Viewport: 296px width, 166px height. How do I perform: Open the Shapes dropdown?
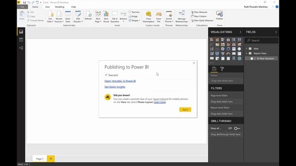point(134,20)
